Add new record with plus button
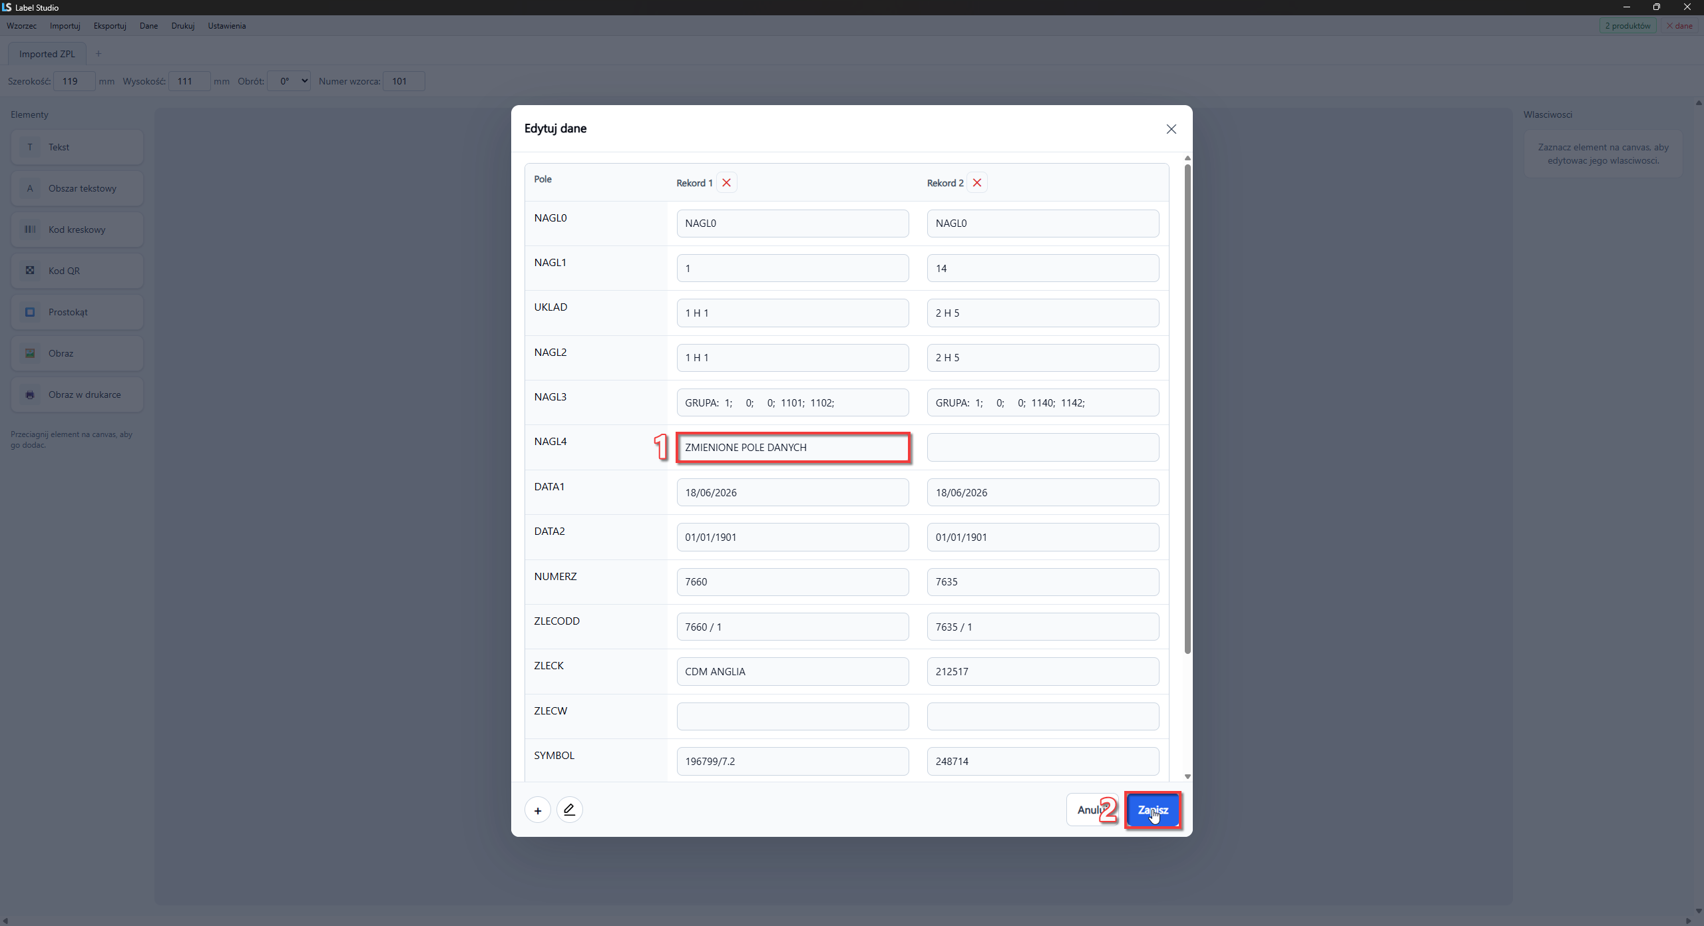Viewport: 1704px width, 926px height. click(538, 810)
